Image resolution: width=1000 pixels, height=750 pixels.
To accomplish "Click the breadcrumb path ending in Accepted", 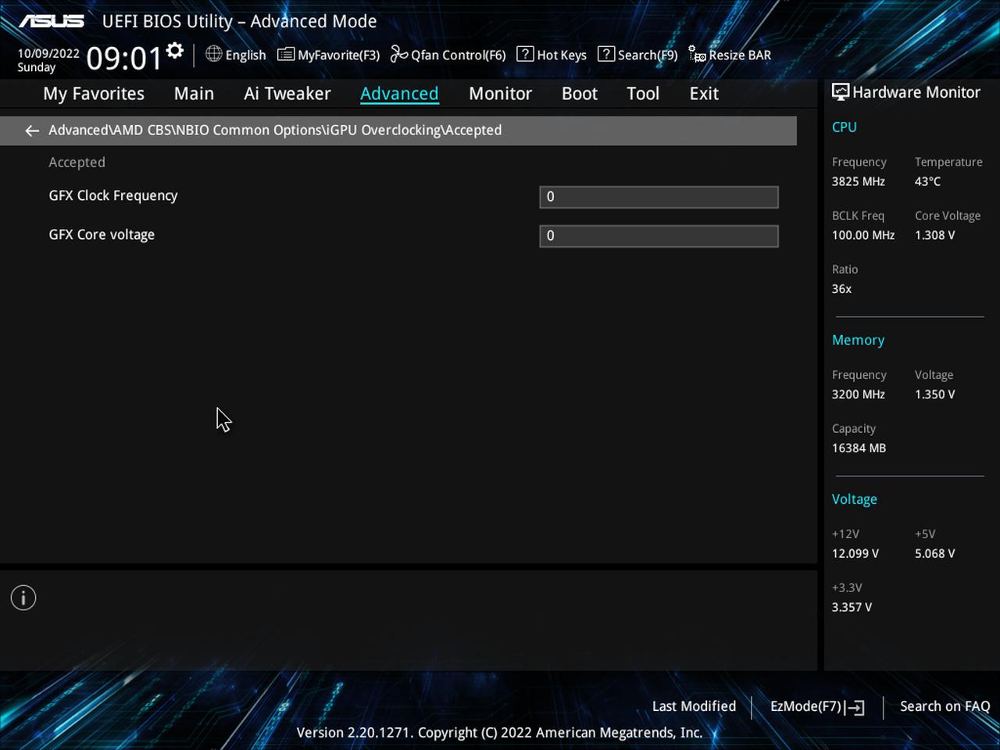I will pos(275,130).
